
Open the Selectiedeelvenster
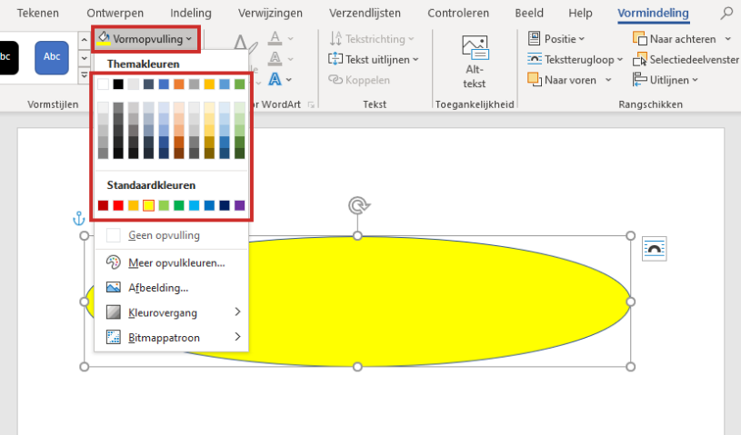[x=686, y=59]
